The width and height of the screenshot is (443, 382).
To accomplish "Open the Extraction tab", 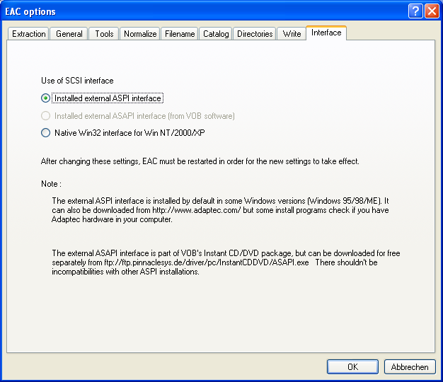I will (x=29, y=34).
